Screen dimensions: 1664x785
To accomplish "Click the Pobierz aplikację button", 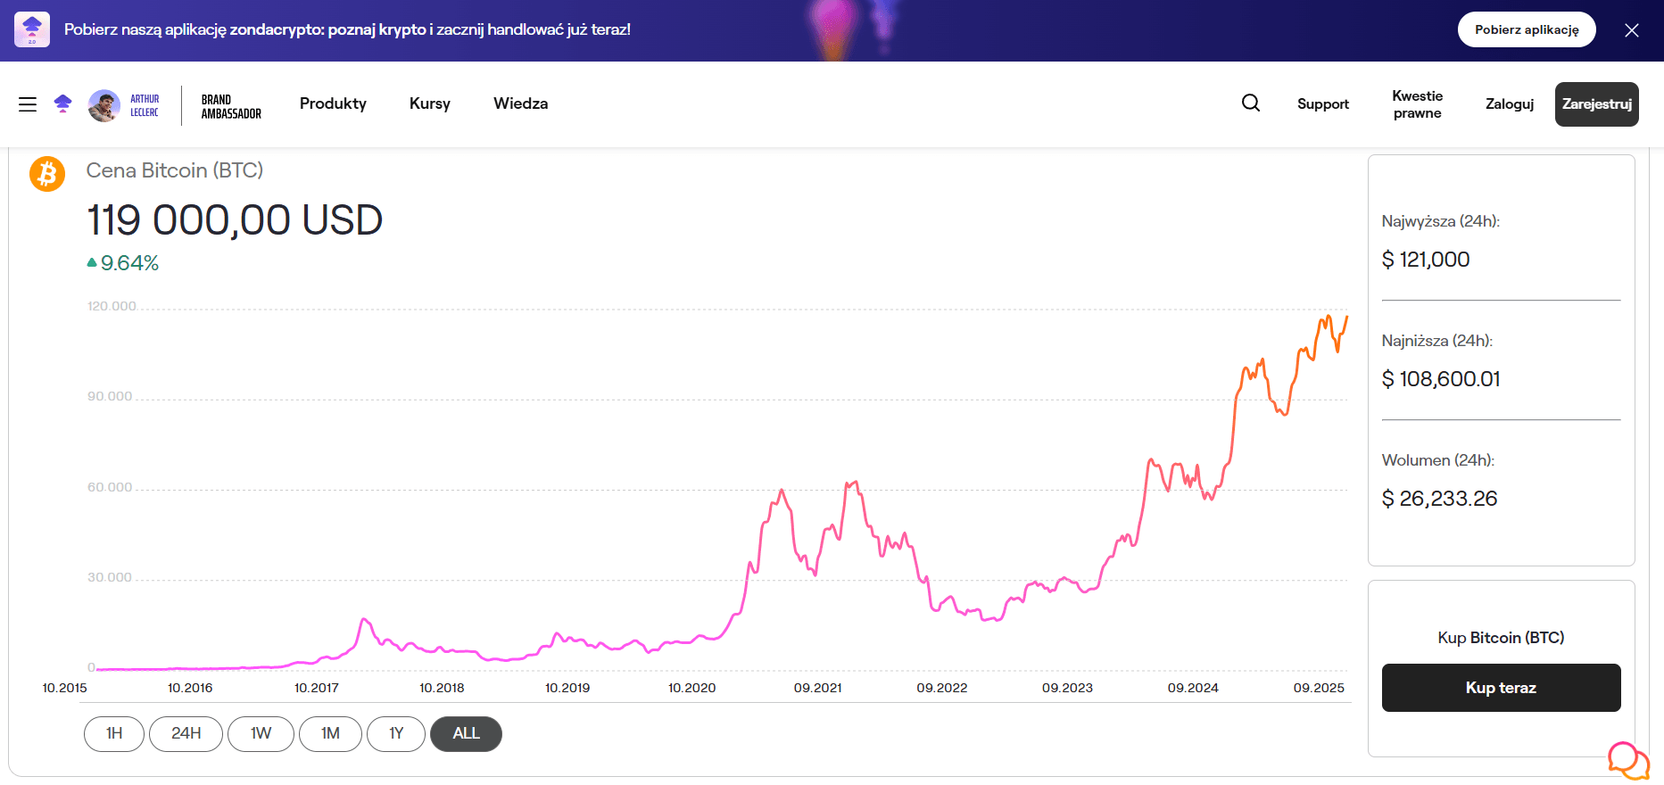I will point(1526,29).
